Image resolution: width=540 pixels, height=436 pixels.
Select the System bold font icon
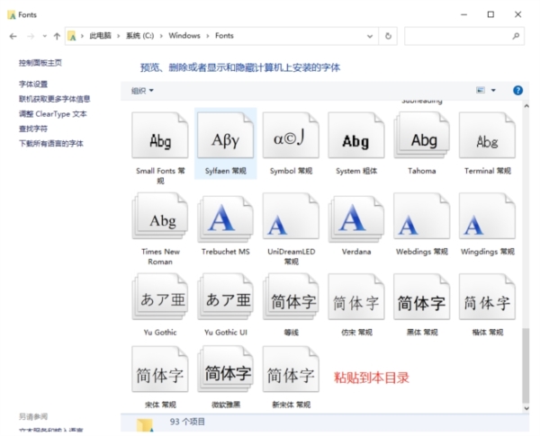click(x=356, y=135)
